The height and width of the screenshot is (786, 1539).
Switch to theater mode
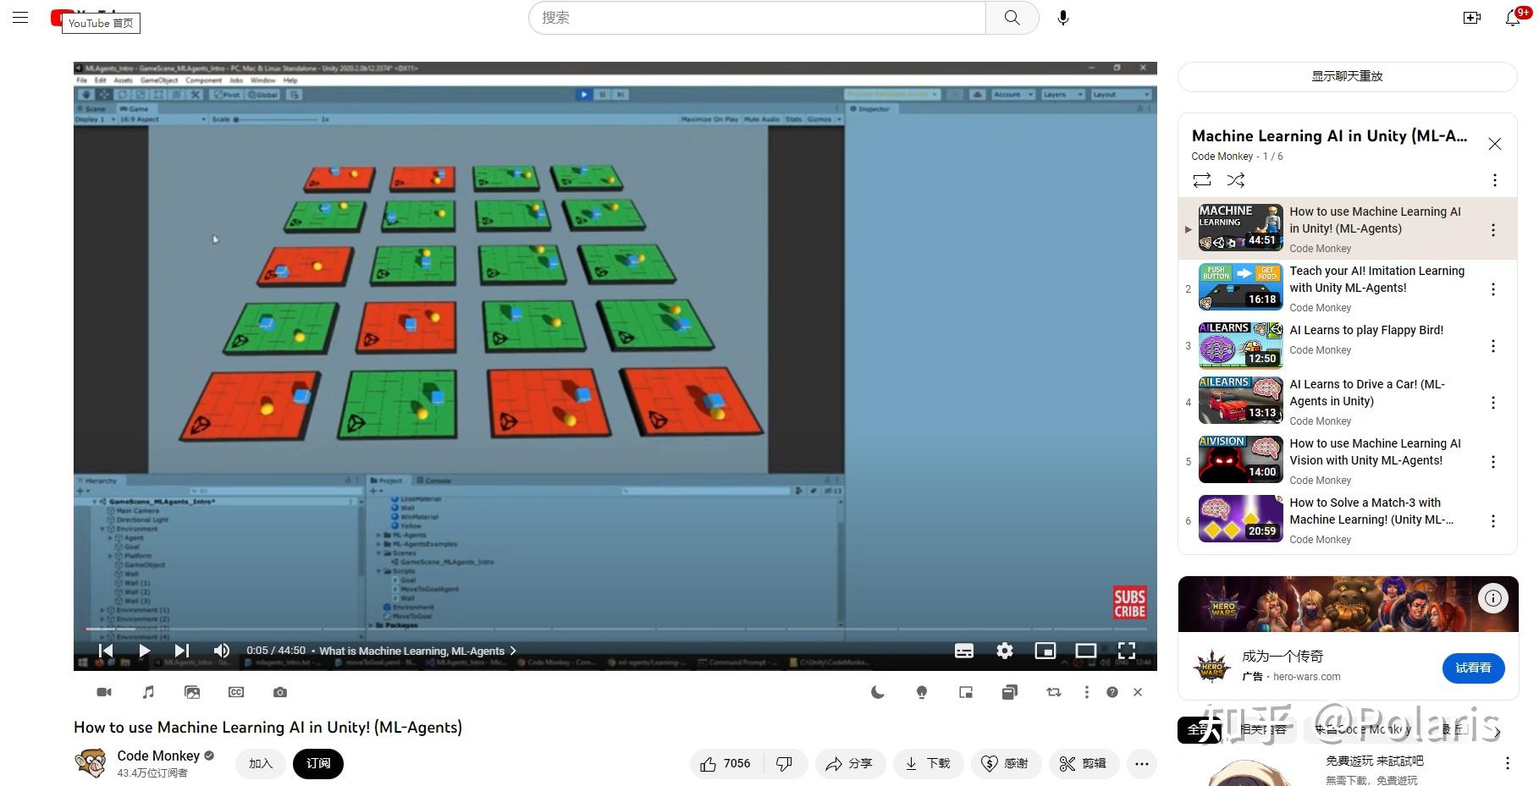(x=1086, y=651)
